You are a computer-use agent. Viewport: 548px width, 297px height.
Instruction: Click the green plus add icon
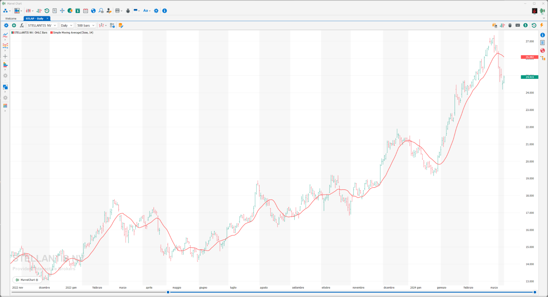point(14,25)
